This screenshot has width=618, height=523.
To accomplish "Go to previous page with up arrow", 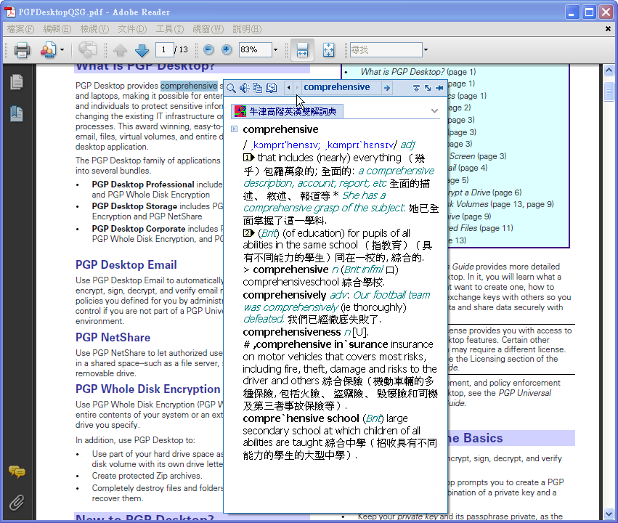I will click(x=121, y=50).
